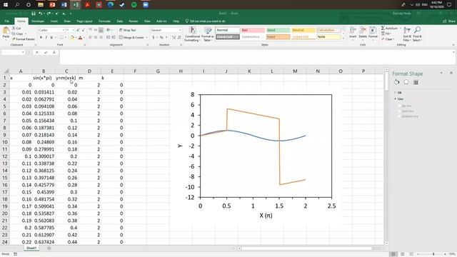The width and height of the screenshot is (457, 257).
Task: Redo the last action
Action: coord(49,14)
